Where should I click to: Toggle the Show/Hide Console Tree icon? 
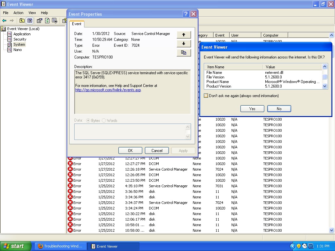coord(30,21)
